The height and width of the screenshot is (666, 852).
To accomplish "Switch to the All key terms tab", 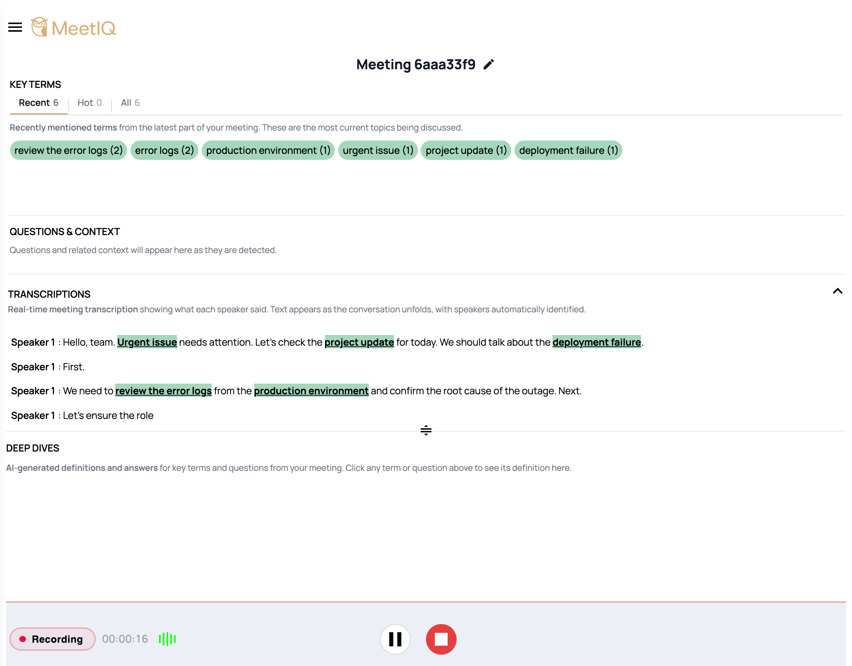I will 130,103.
